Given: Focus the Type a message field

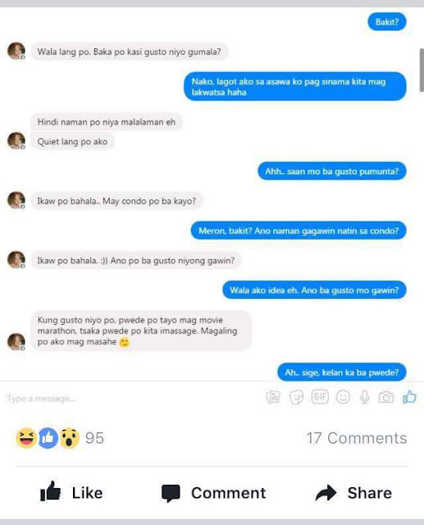Looking at the screenshot, I should [x=134, y=399].
